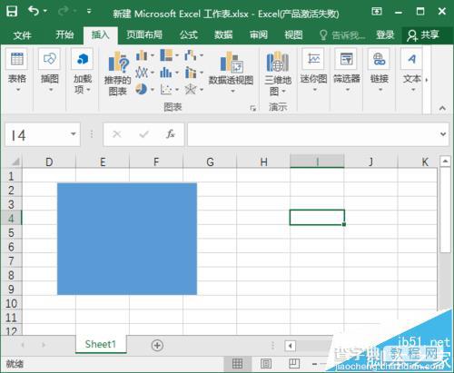The width and height of the screenshot is (454, 373).
Task: Click the cancel X in formula bar
Action: (117, 134)
